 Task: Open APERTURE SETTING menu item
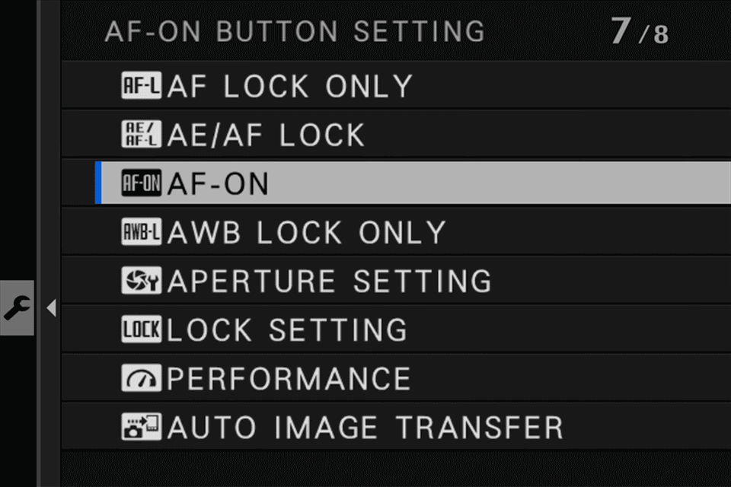pyautogui.click(x=329, y=282)
